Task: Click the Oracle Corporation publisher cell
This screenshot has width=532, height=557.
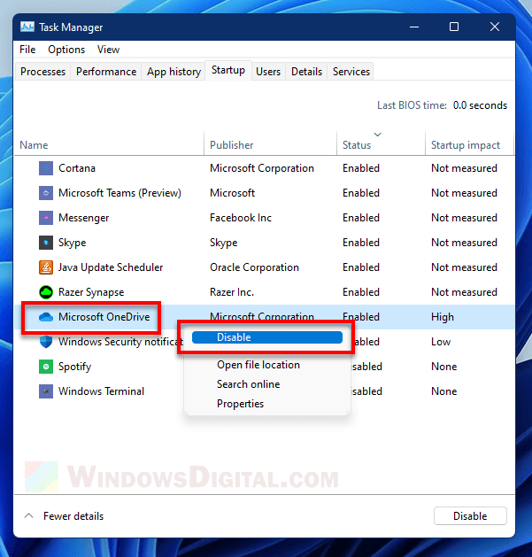Action: click(254, 267)
